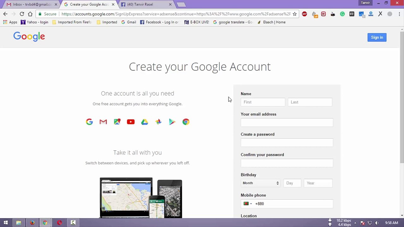Viewport: 404px width, 227px height.
Task: Click the Your email address field
Action: 287,122
